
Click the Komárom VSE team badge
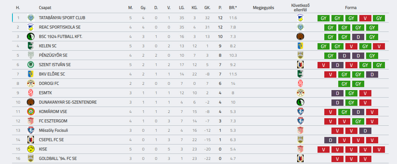tap(31, 111)
